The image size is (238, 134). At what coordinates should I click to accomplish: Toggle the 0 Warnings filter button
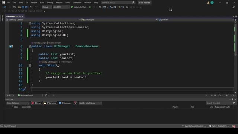pos(50,103)
